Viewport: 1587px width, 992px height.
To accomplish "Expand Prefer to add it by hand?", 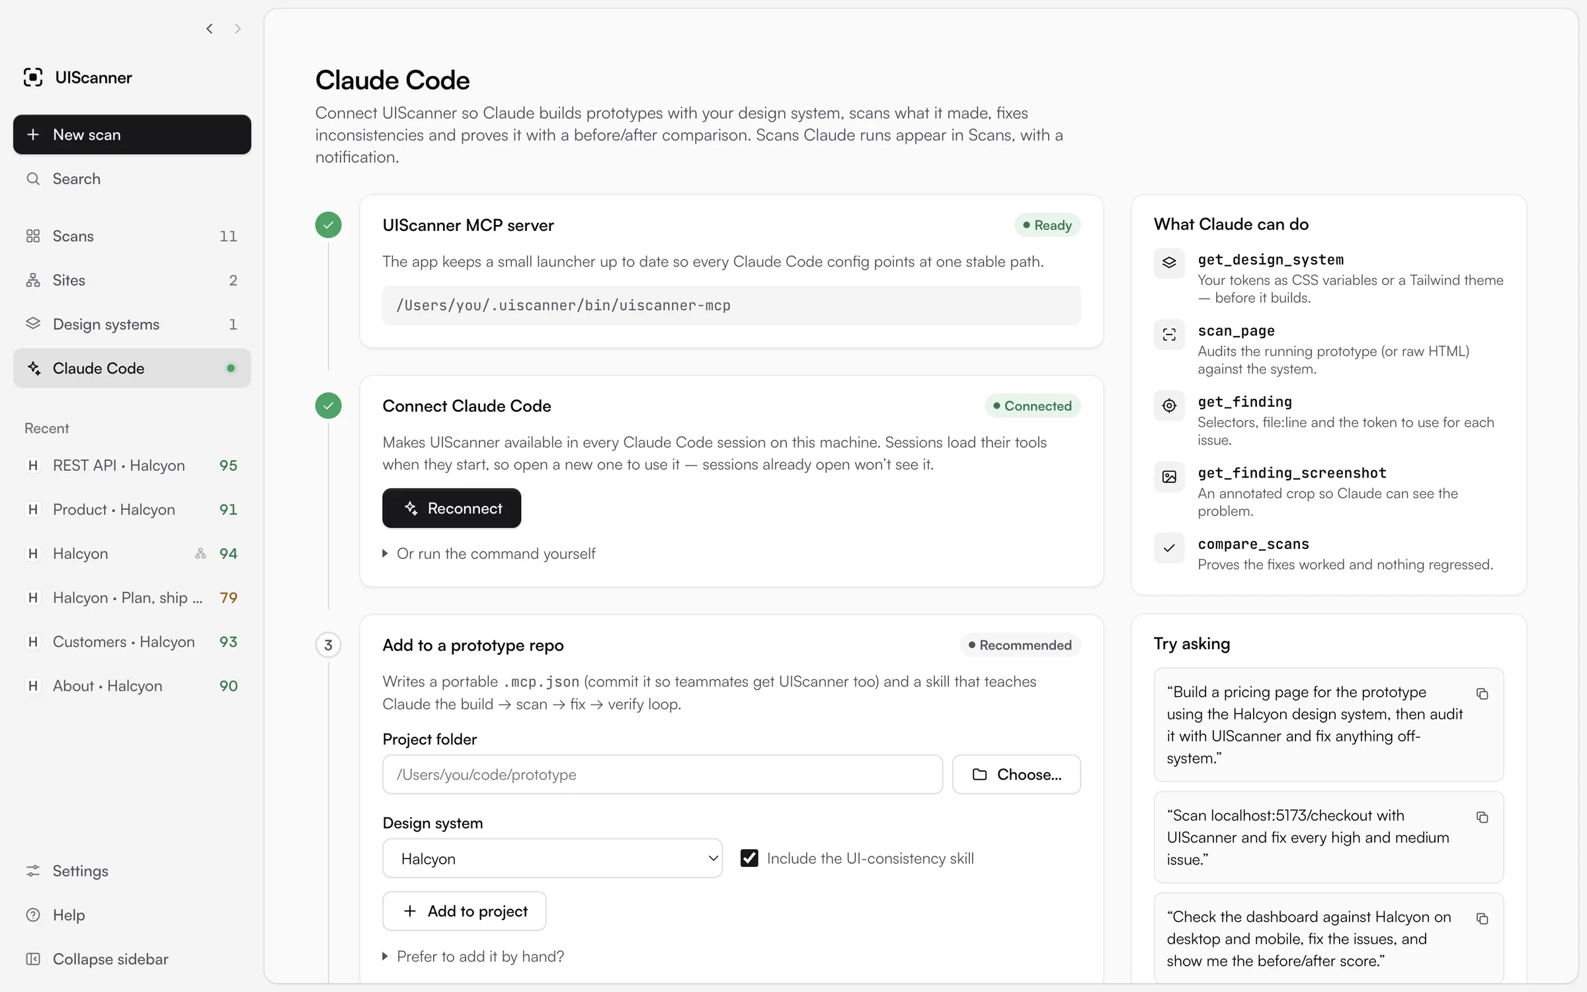I will (x=473, y=956).
